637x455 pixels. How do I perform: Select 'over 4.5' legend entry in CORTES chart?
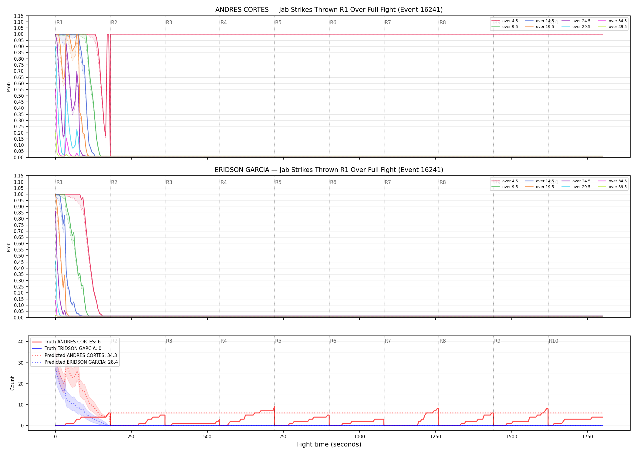(x=505, y=21)
